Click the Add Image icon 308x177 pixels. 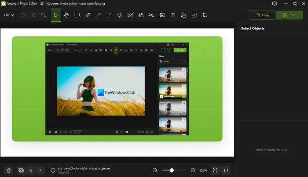130,15
